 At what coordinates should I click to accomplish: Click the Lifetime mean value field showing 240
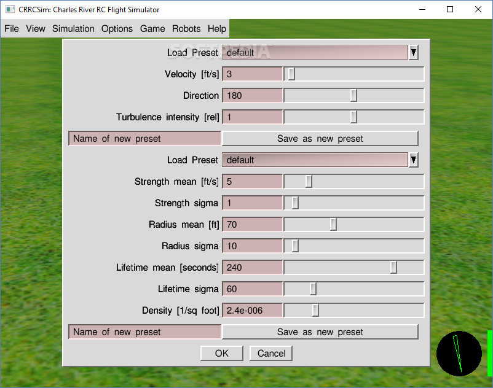(x=253, y=268)
